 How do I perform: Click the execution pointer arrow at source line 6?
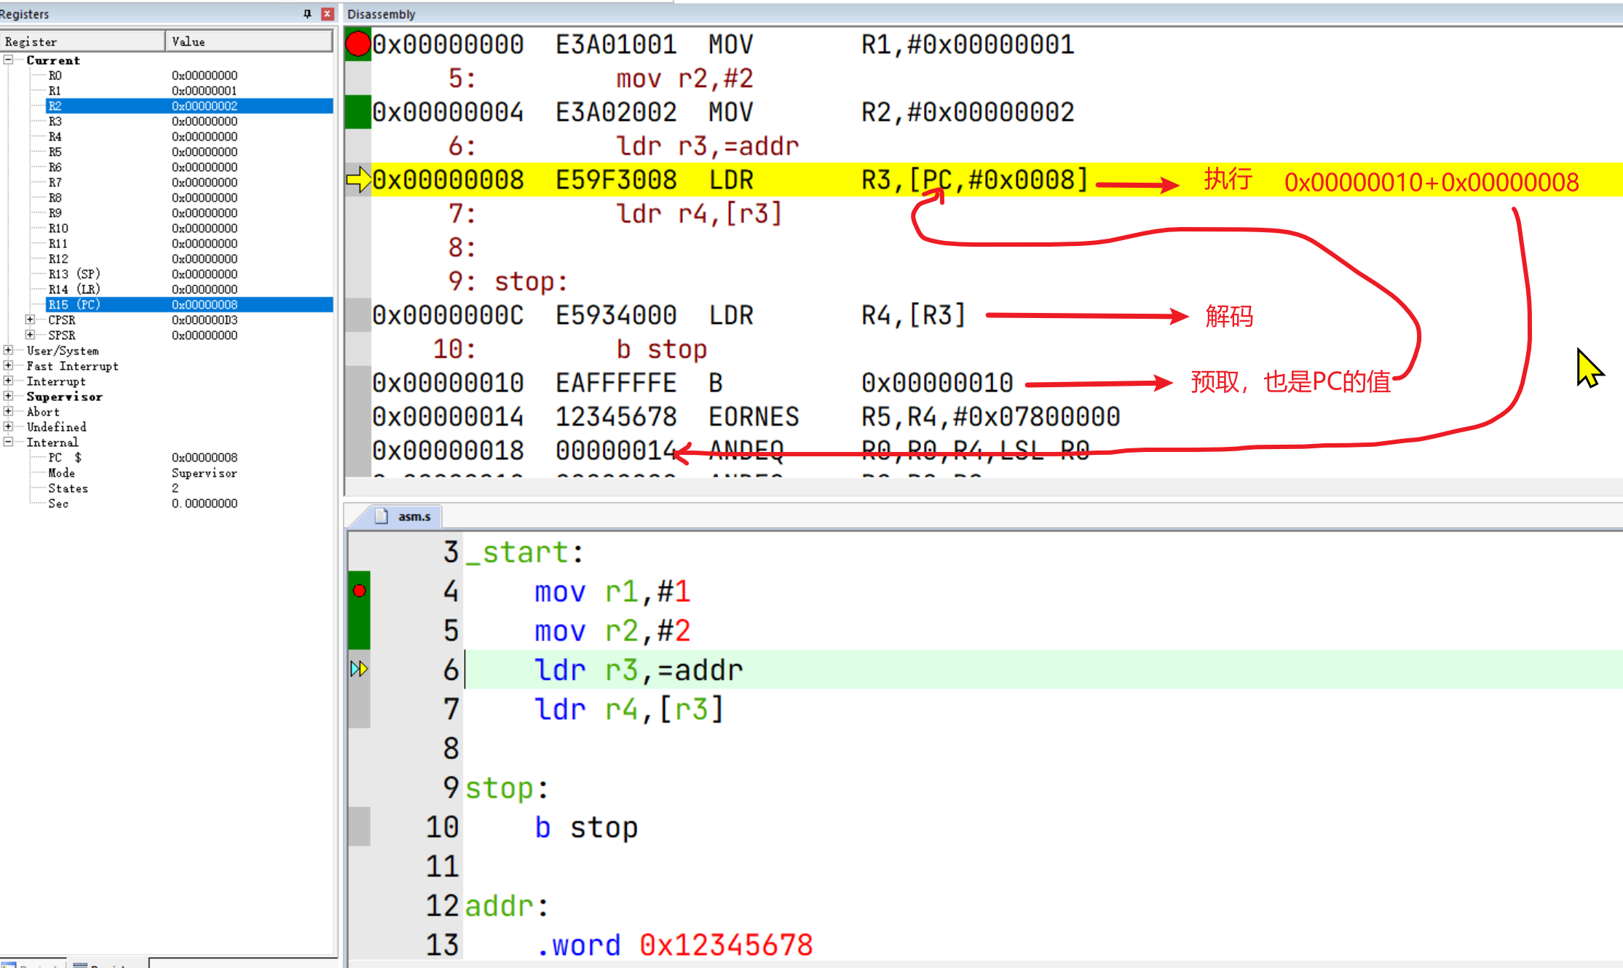point(359,669)
